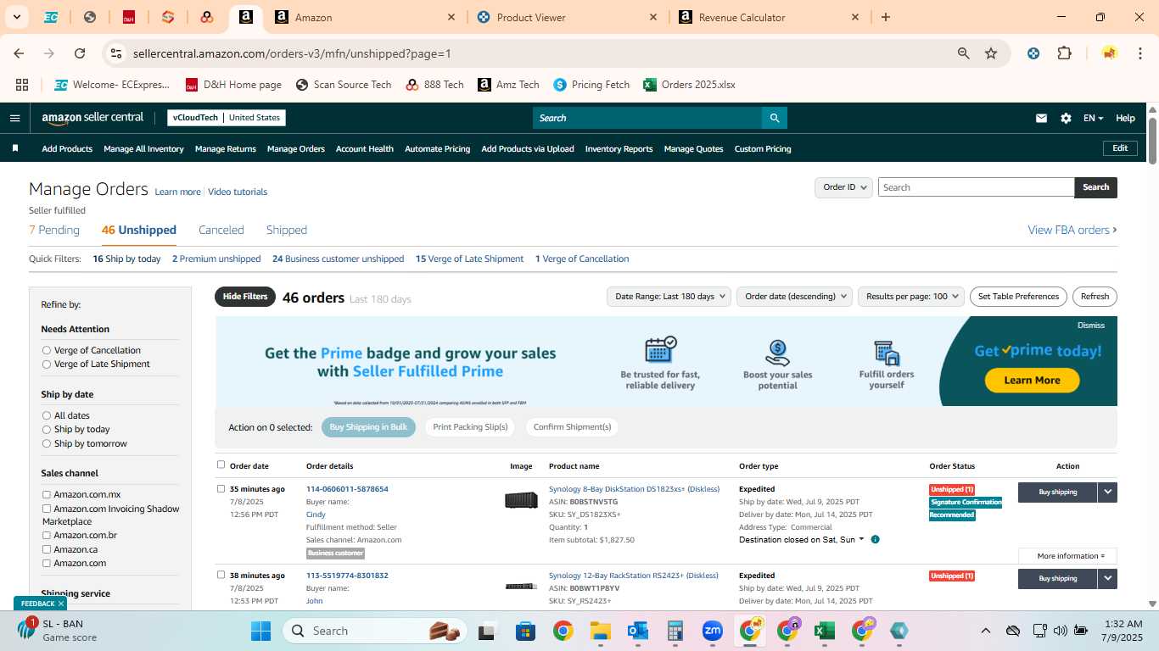Open the settings gear icon
Image resolution: width=1159 pixels, height=651 pixels.
tap(1066, 119)
